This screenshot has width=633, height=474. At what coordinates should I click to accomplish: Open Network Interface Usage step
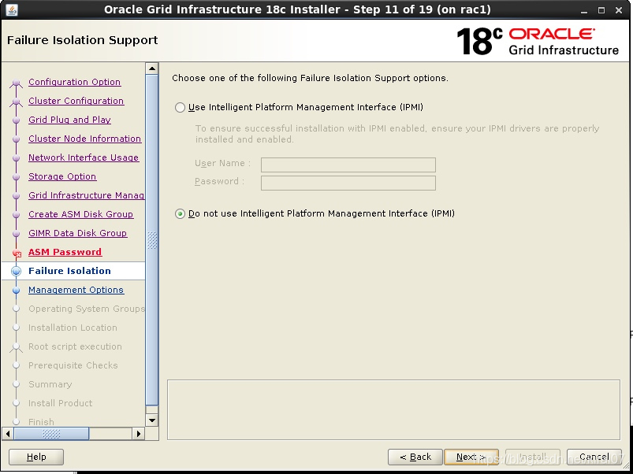84,157
